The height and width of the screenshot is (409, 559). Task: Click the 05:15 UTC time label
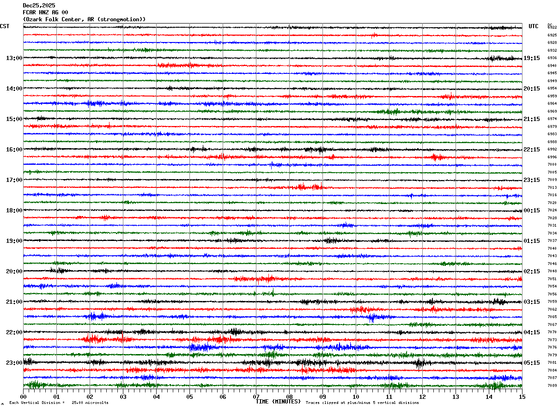tap(532, 363)
